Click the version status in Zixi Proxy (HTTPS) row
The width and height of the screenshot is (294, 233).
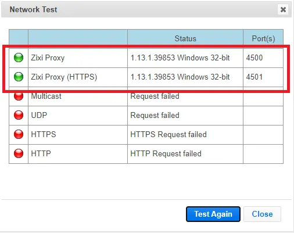[x=180, y=77]
